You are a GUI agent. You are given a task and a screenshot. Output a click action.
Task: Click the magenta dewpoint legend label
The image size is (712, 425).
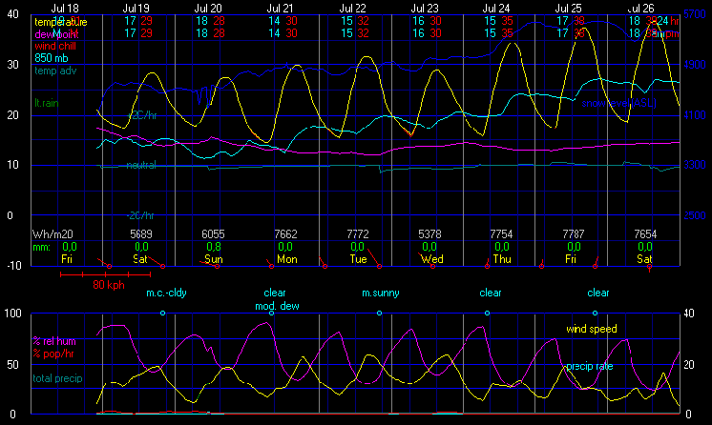pyautogui.click(x=56, y=34)
